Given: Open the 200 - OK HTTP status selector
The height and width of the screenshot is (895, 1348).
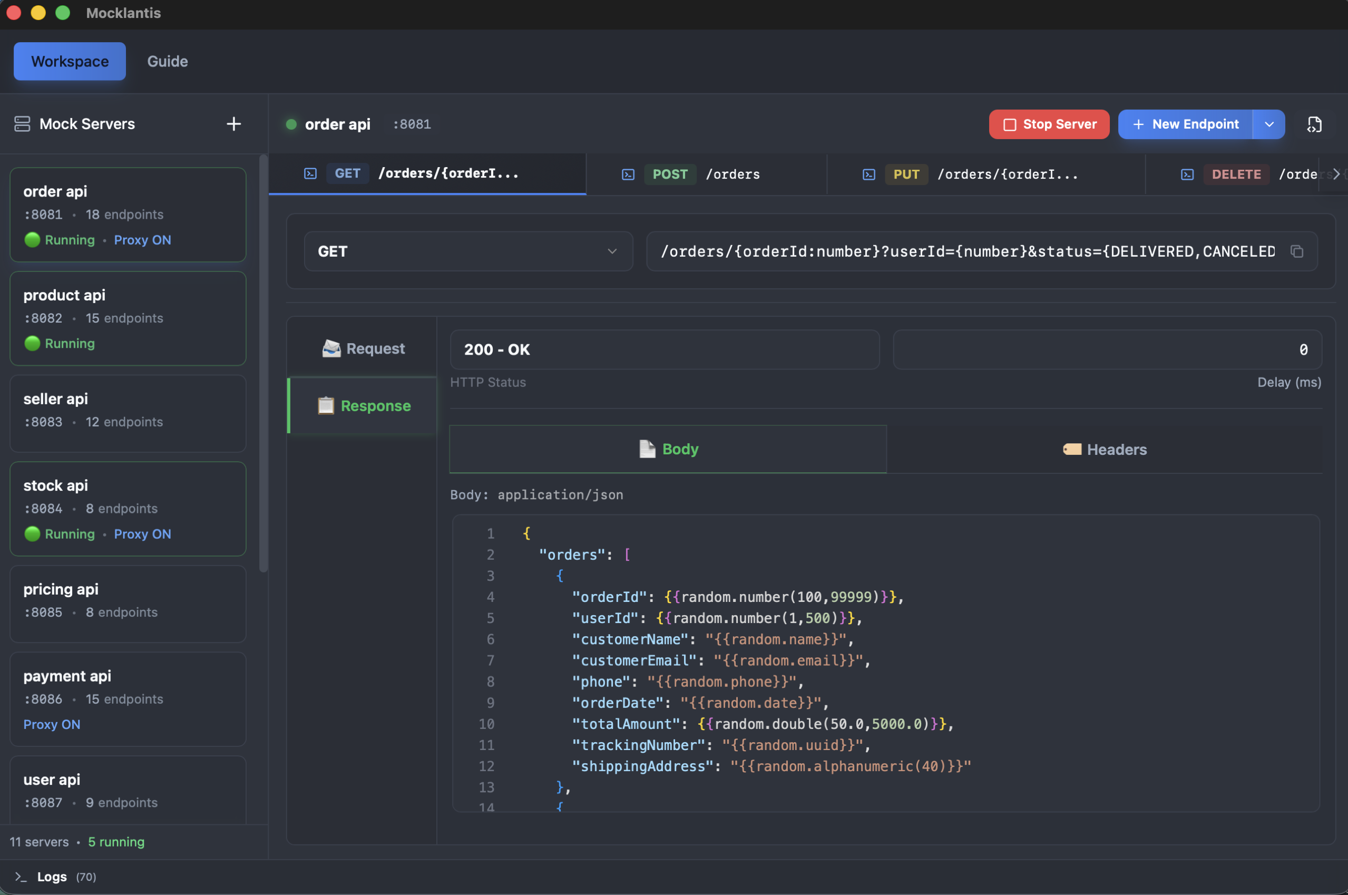Looking at the screenshot, I should (665, 349).
